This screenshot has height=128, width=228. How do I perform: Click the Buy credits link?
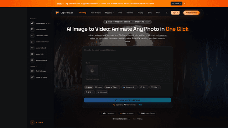pyautogui.click(x=140, y=105)
